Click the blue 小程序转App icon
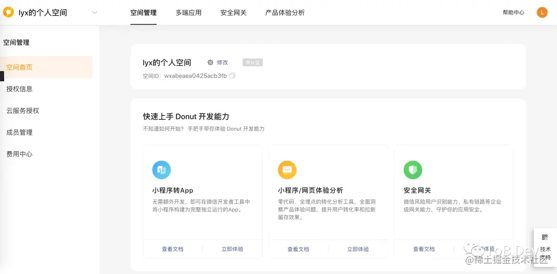Viewport: 557px width, 274px height. click(161, 170)
